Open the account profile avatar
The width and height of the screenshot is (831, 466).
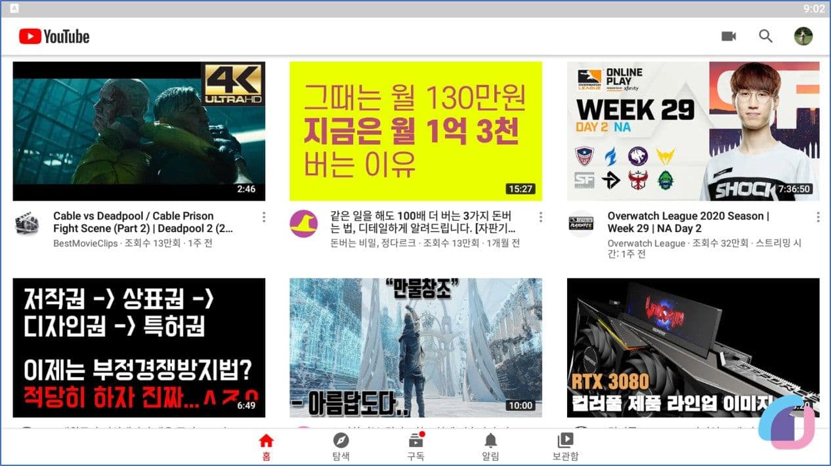pos(803,36)
